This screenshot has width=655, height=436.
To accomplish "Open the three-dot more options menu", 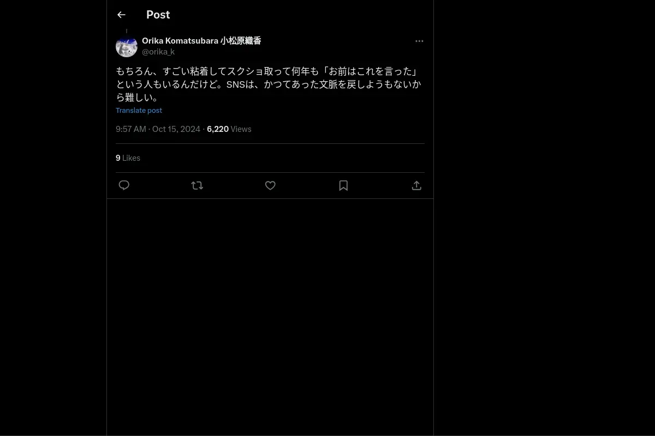I will click(419, 41).
